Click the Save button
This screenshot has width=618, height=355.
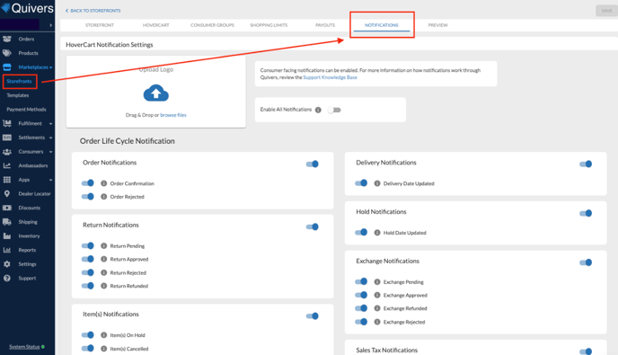click(x=606, y=11)
